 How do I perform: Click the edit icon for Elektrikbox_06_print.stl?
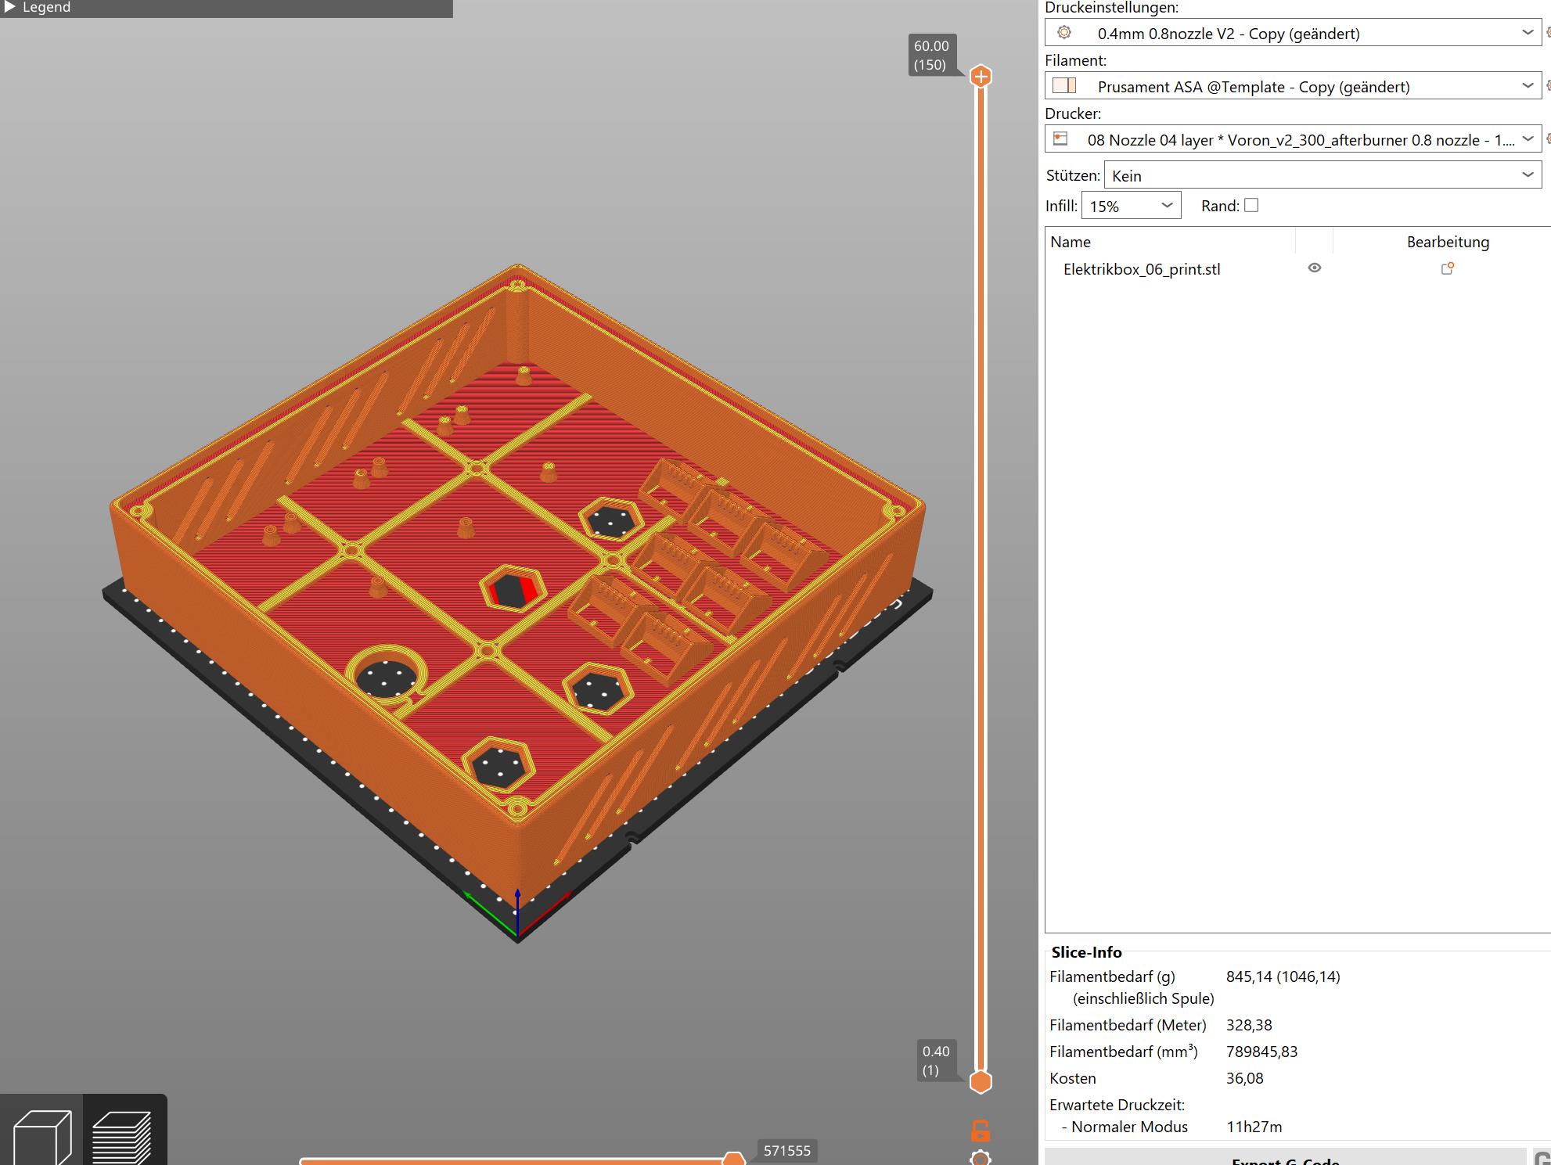(1447, 268)
